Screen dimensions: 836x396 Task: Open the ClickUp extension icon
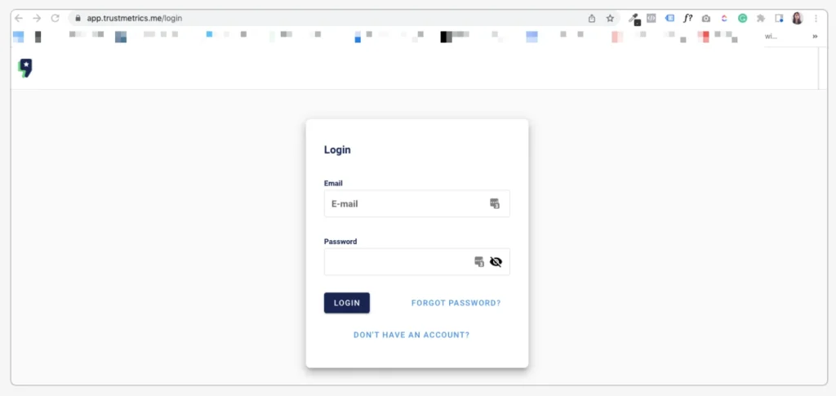coord(724,18)
